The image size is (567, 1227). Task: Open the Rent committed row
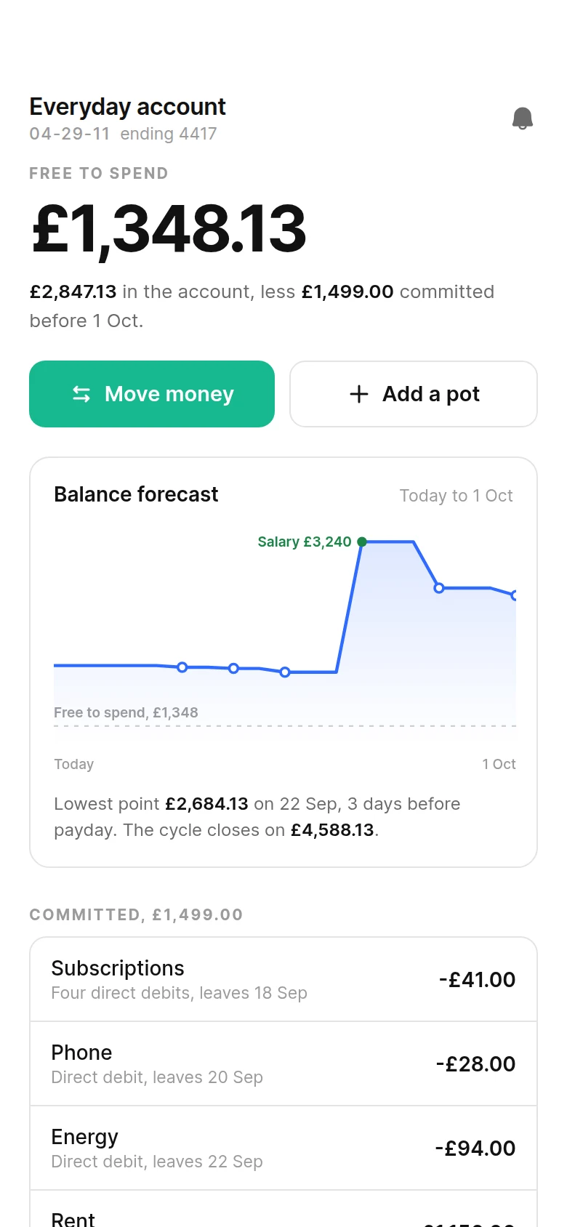point(283,1210)
